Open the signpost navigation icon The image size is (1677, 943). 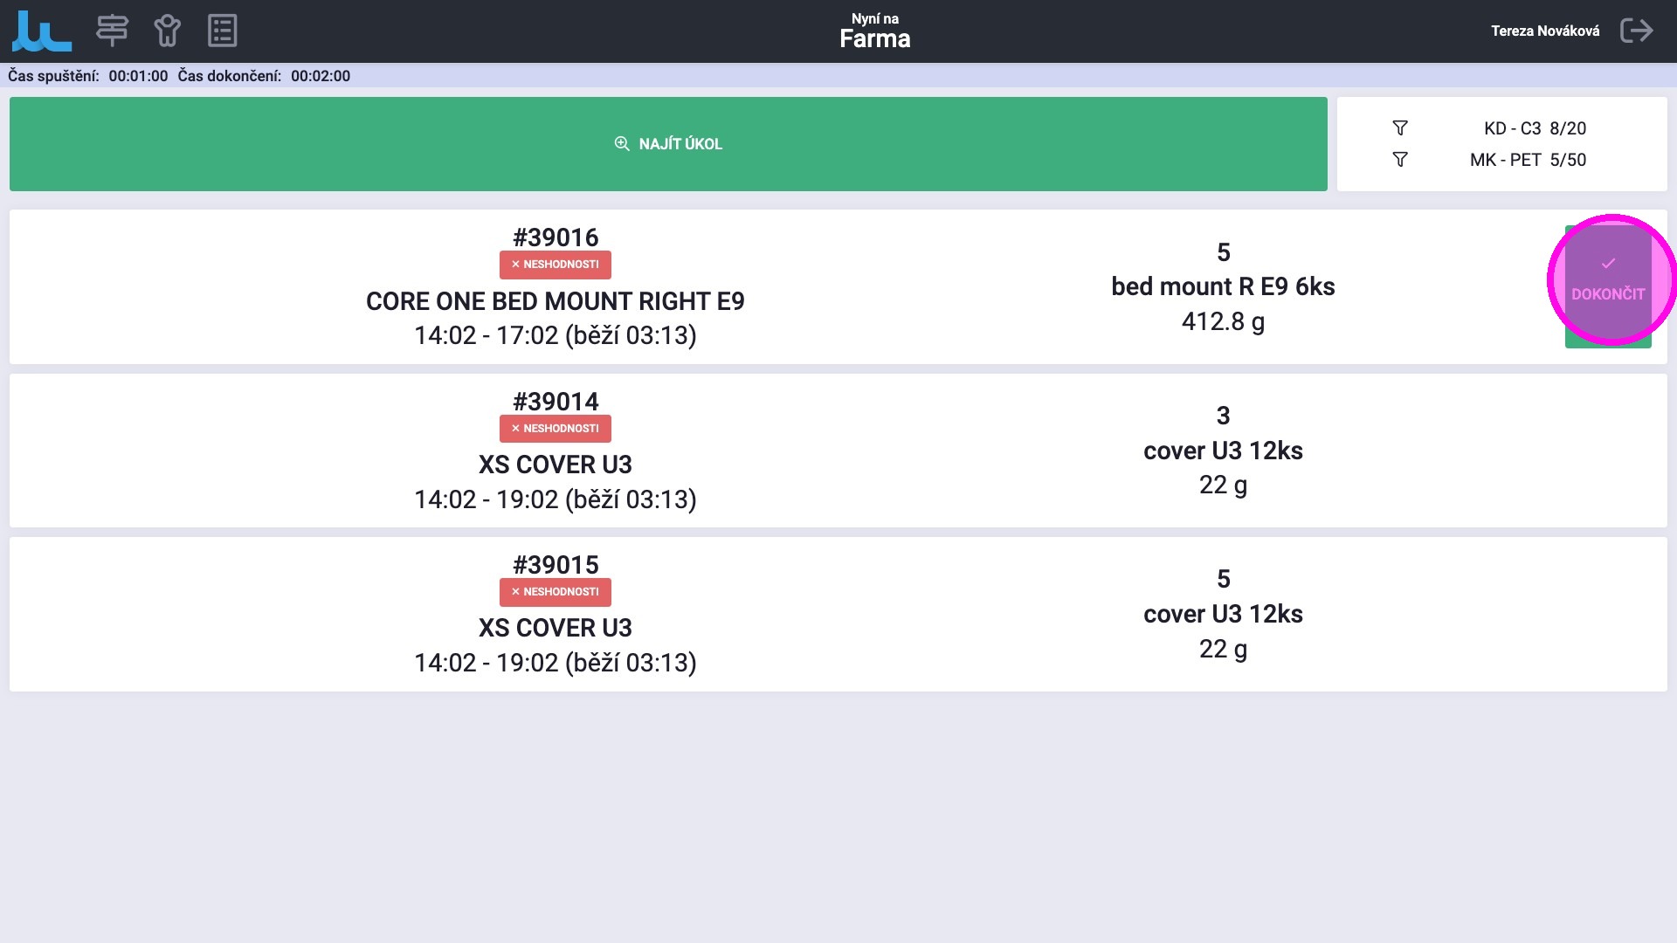pos(112,31)
